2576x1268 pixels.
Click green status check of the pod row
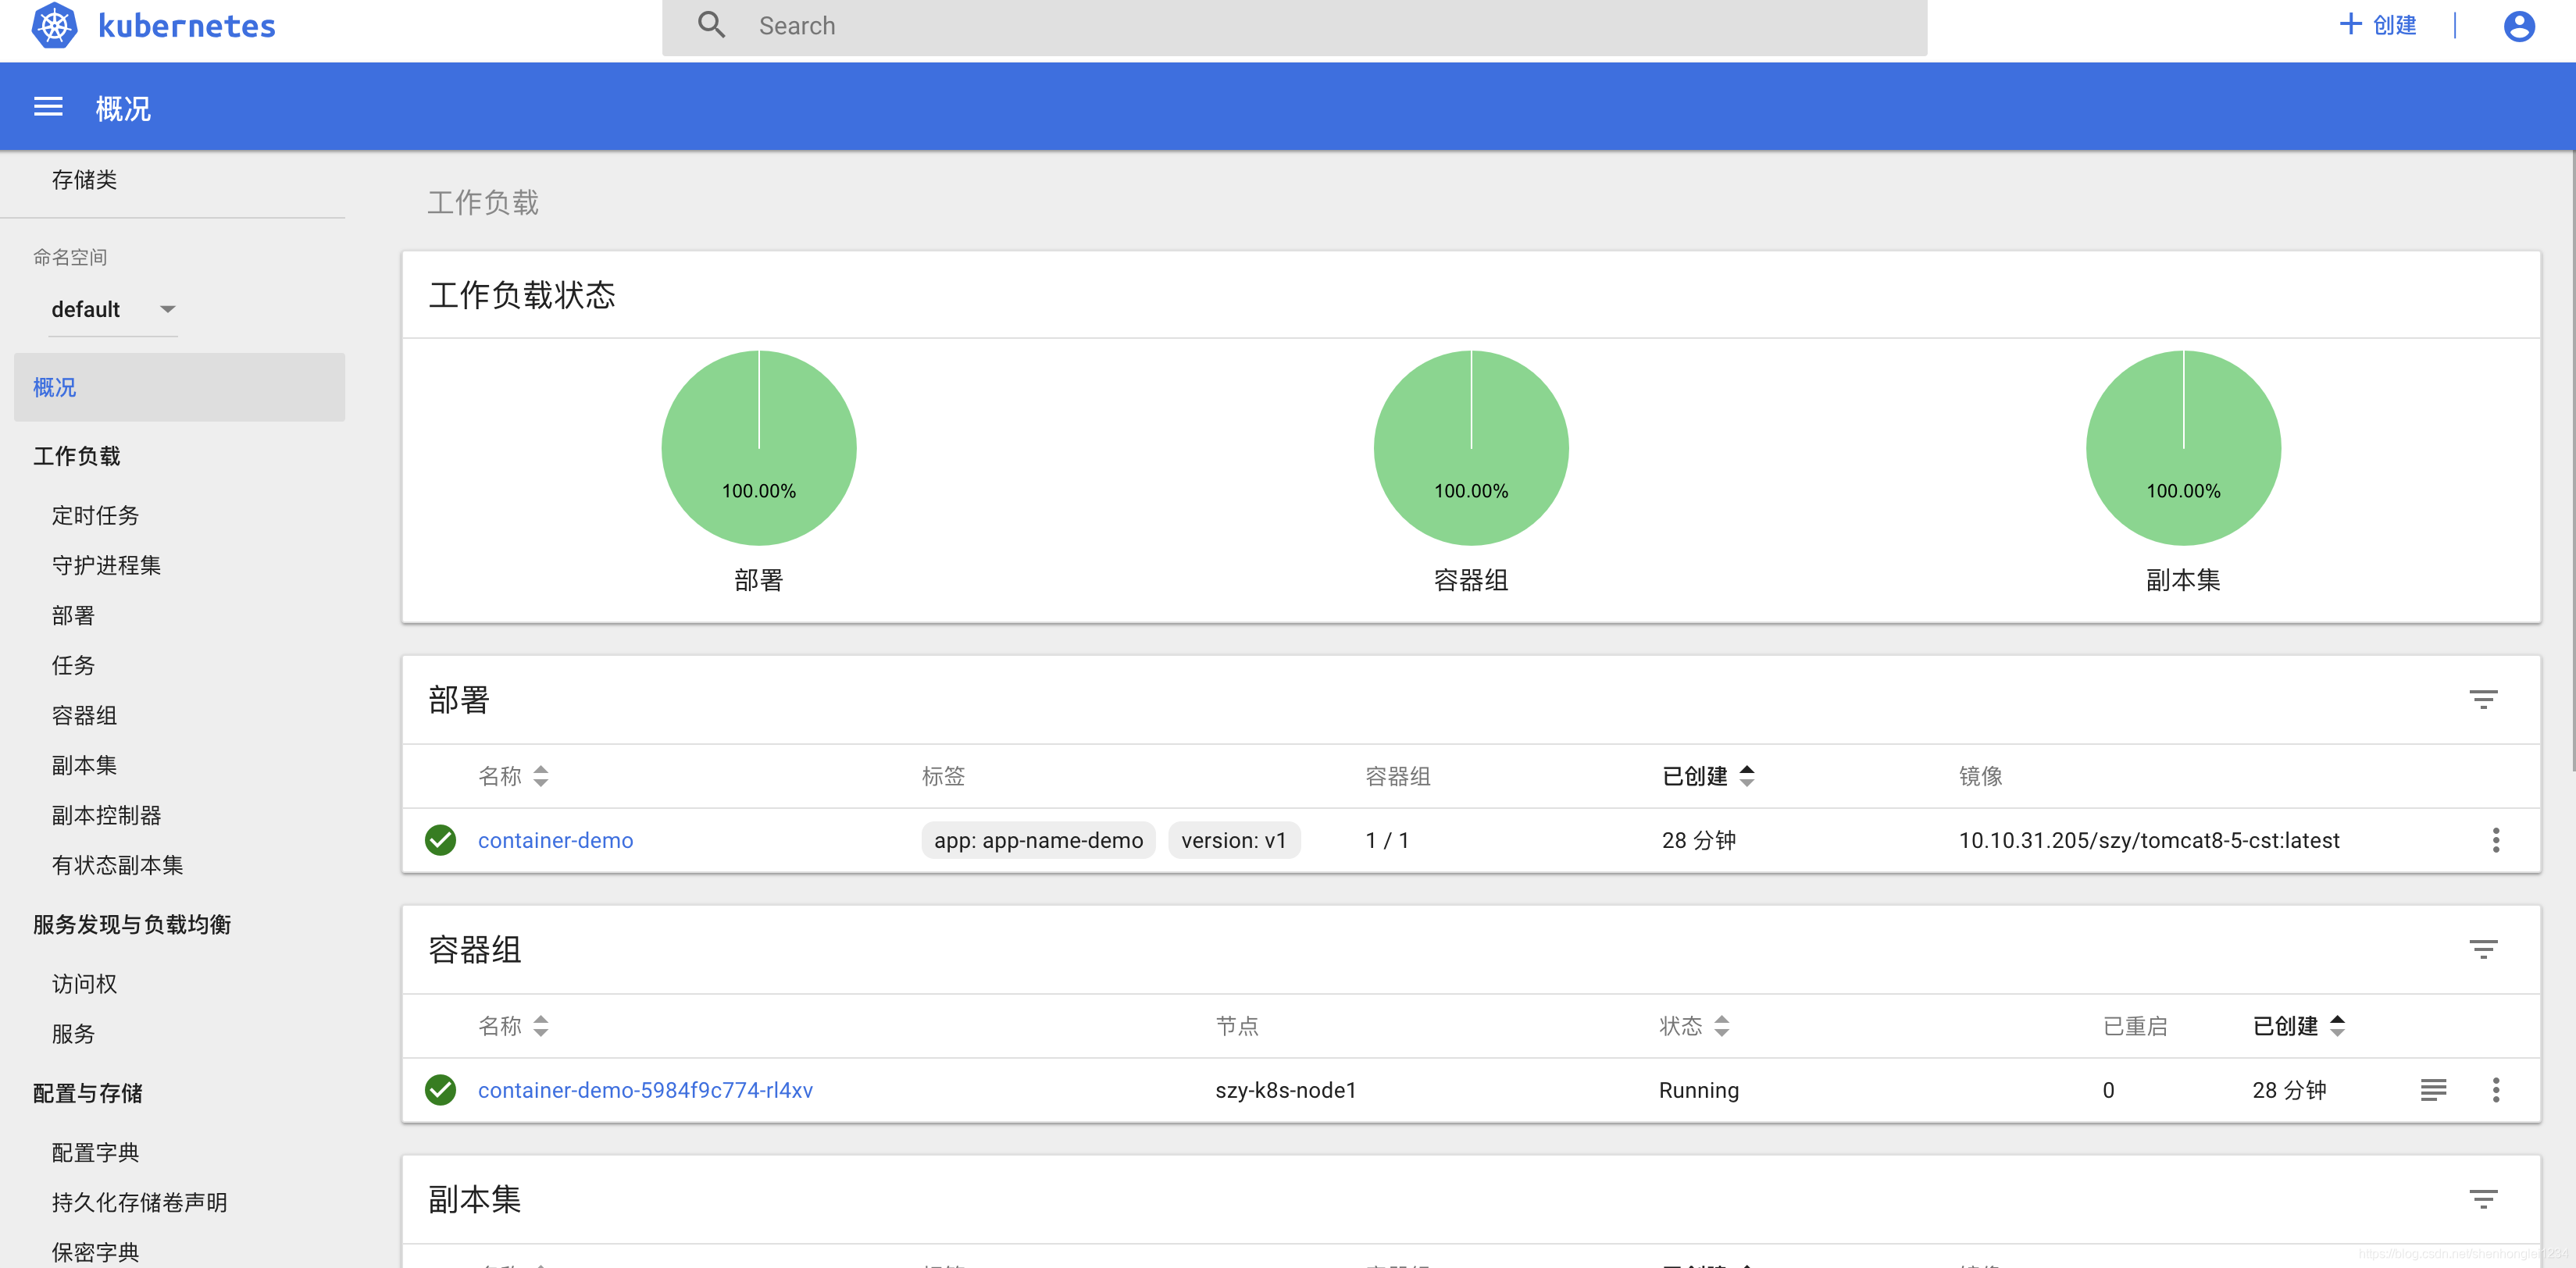coord(440,1090)
